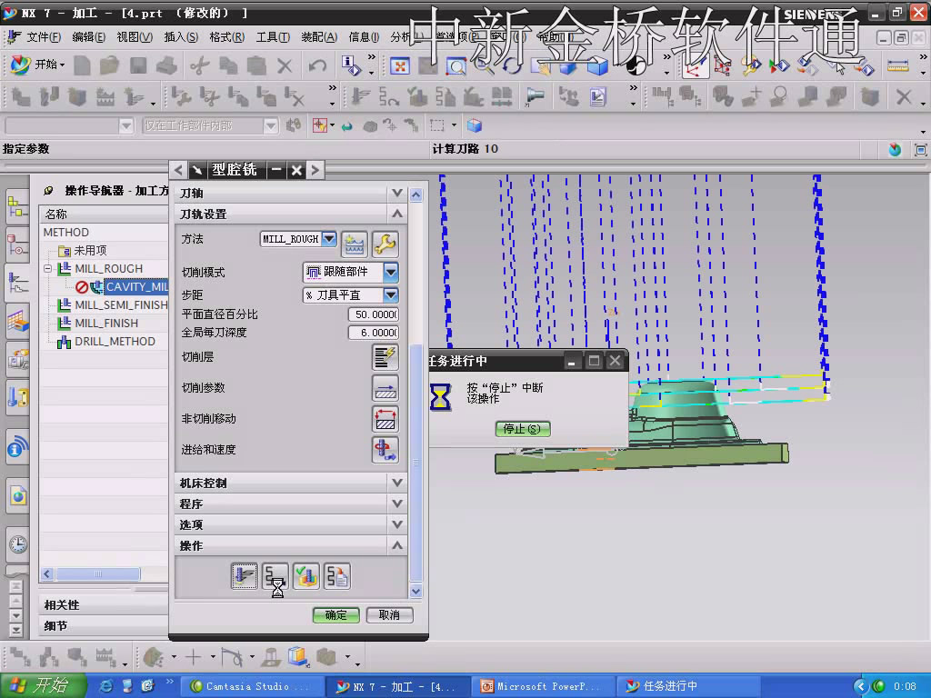Click the ruler measure-distance icon in the toolbar

pyautogui.click(x=897, y=65)
